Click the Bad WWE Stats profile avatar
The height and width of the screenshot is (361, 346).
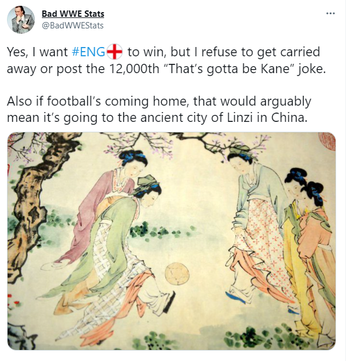tap(21, 20)
